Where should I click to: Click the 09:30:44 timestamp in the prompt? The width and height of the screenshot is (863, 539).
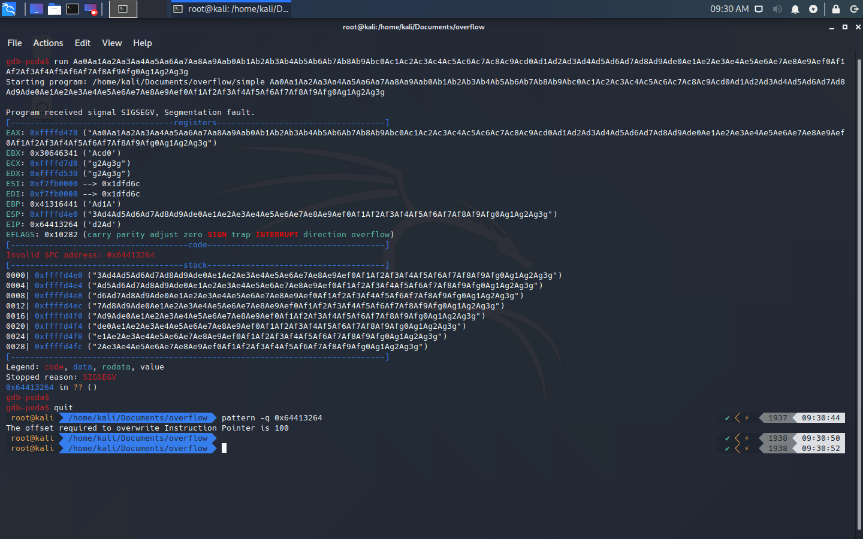click(821, 418)
